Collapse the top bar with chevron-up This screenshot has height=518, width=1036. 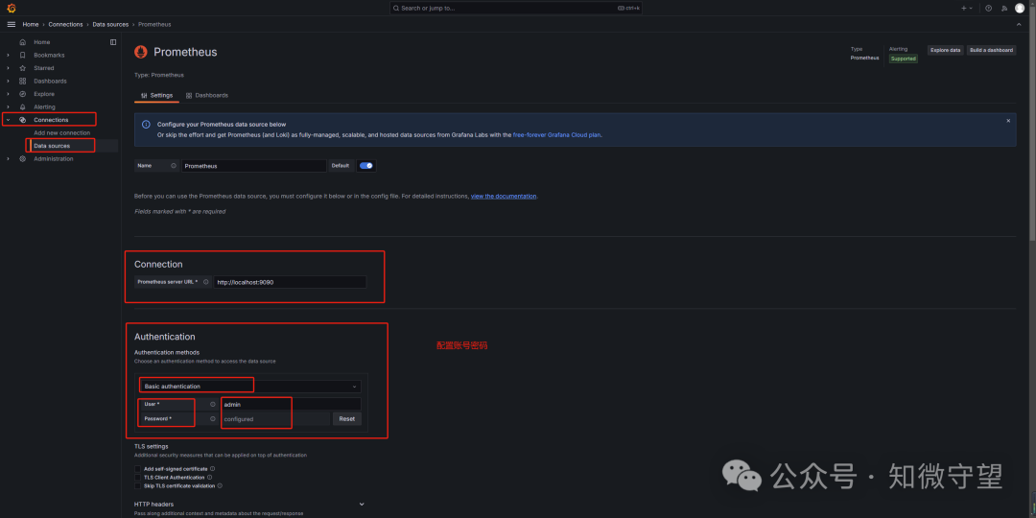(1019, 24)
